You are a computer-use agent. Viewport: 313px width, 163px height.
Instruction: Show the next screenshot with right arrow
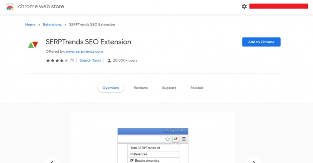coord(254,161)
